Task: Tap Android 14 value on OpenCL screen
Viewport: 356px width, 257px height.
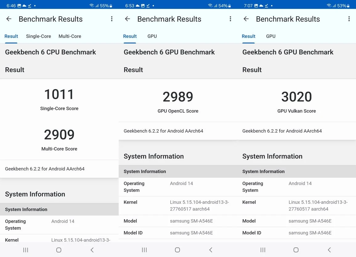Action: pyautogui.click(x=182, y=183)
